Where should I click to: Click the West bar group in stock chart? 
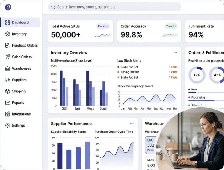(x=90, y=88)
